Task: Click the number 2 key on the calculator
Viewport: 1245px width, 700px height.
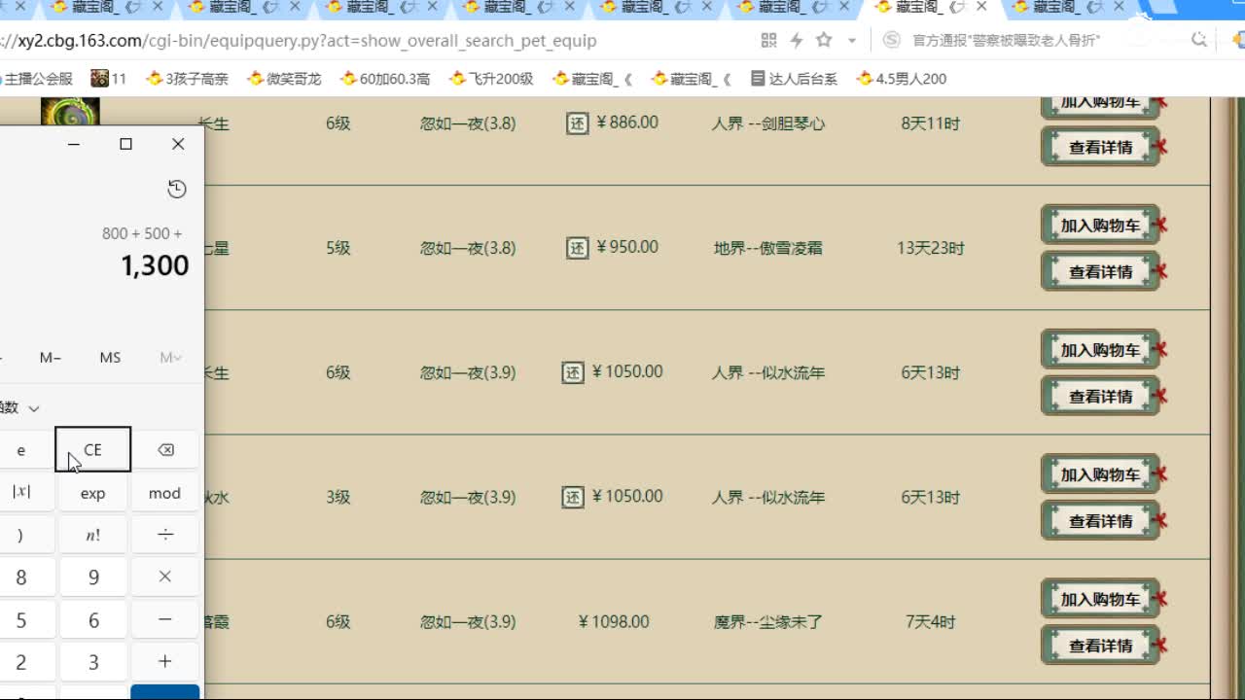Action: point(20,662)
